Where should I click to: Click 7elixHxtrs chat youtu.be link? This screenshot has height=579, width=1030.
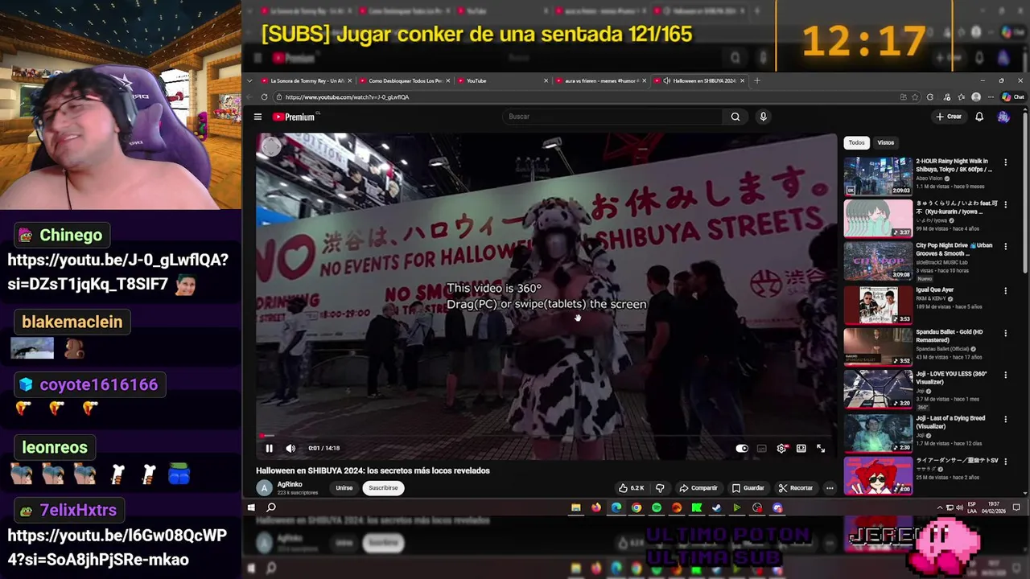[117, 548]
